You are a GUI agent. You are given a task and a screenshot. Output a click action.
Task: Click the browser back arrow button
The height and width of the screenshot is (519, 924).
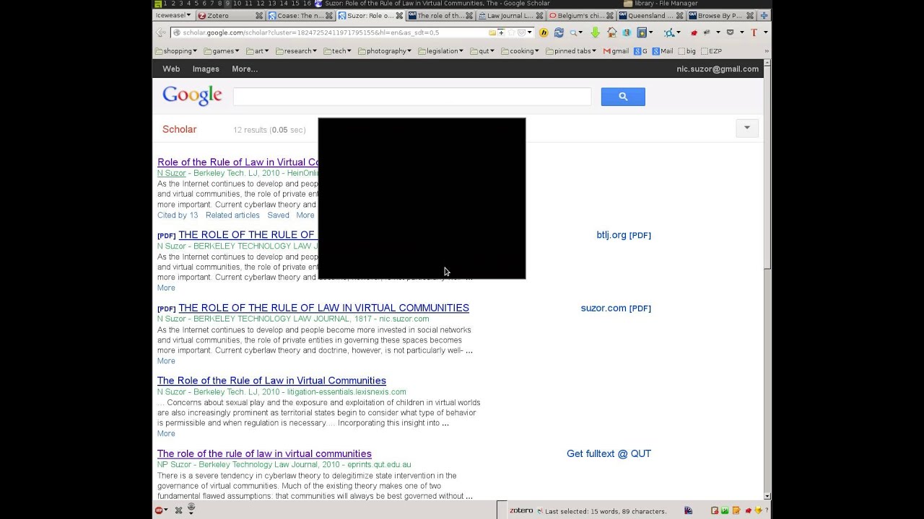click(160, 32)
